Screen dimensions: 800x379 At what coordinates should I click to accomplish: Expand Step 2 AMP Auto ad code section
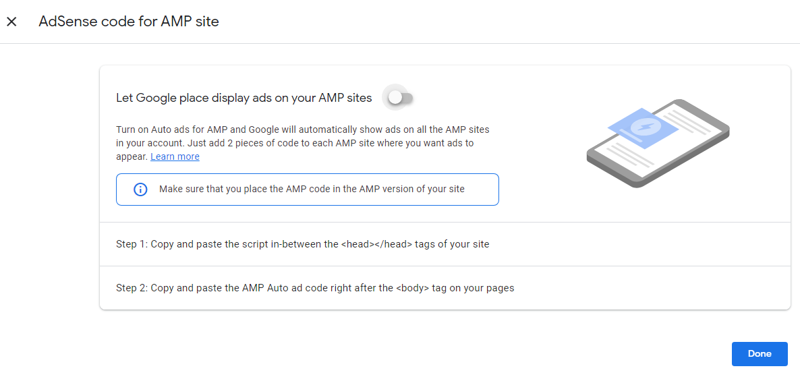(445, 288)
